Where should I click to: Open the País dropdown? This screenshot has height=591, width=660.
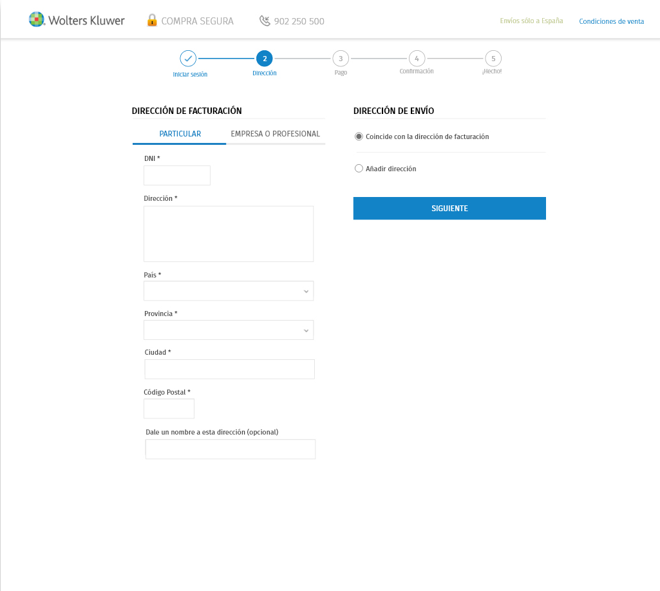[x=229, y=291]
